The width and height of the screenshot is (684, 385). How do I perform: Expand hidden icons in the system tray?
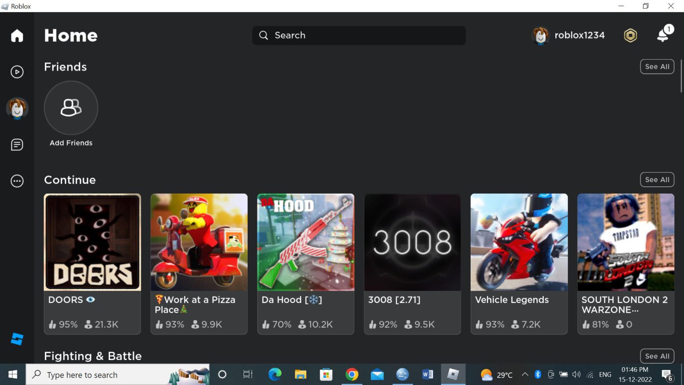525,374
